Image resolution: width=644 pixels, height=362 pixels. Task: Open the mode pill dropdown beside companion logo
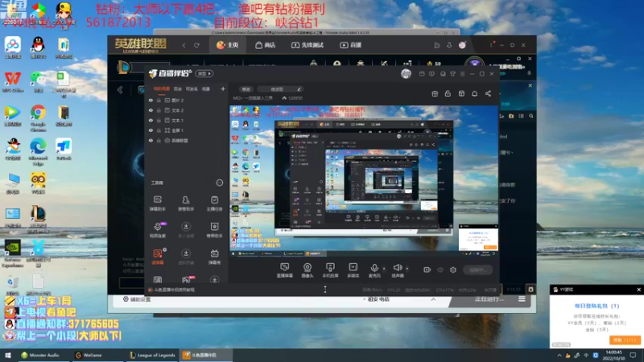point(204,73)
